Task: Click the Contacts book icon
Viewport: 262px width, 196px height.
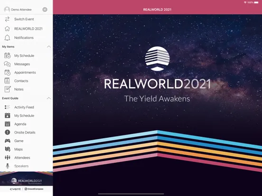Action: click(7, 81)
